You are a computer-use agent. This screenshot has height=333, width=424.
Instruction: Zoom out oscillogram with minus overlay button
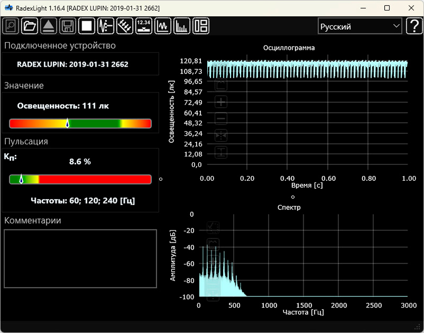coord(222,119)
